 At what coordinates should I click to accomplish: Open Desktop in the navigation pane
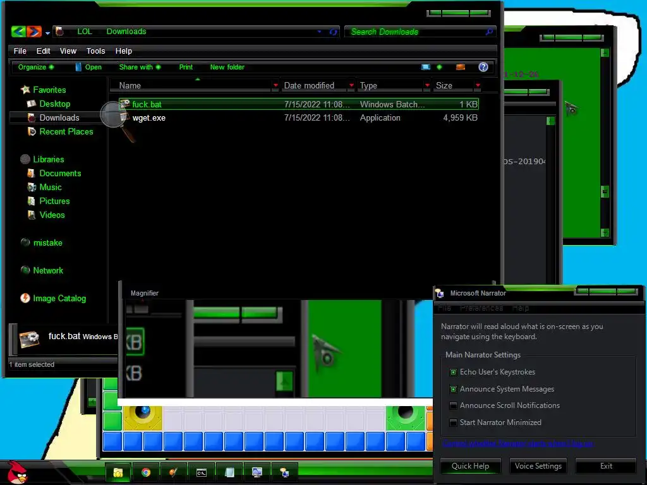[x=54, y=104]
